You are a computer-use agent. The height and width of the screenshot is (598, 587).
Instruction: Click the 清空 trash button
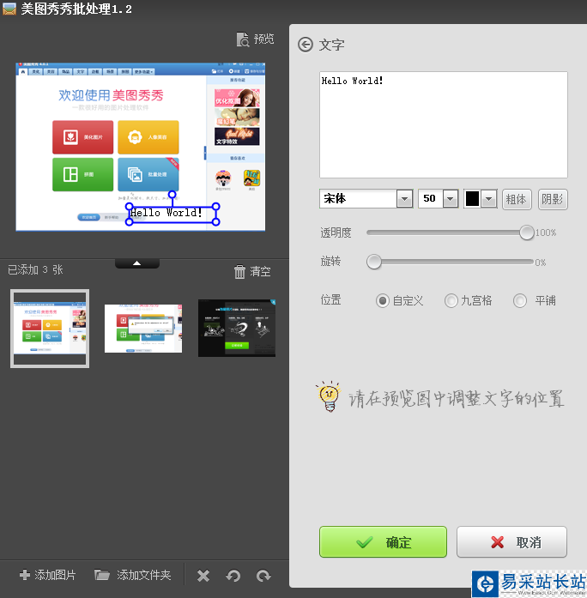[x=252, y=271]
